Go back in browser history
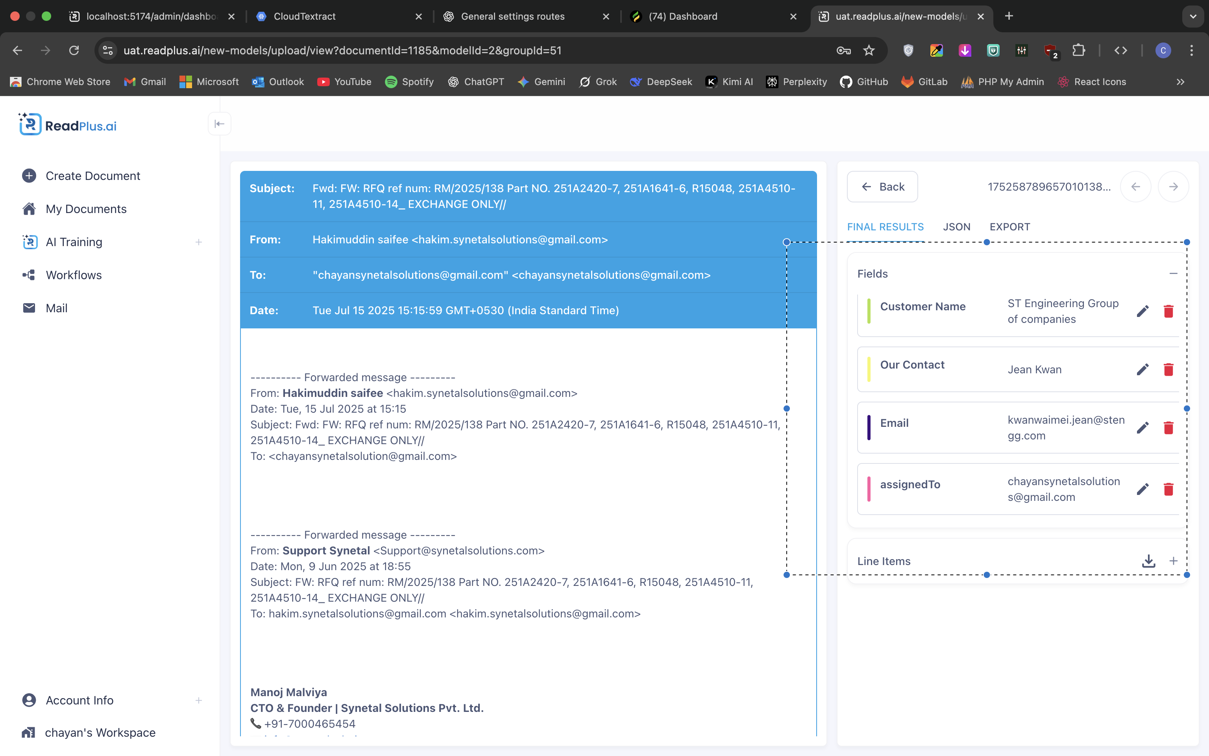 17,50
